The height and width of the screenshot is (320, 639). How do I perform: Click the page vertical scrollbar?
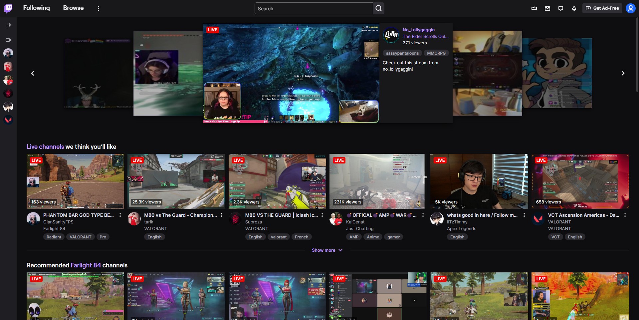[x=637, y=55]
